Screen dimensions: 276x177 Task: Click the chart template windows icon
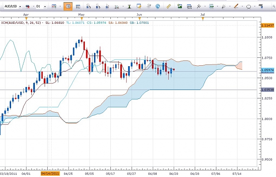point(189,7)
